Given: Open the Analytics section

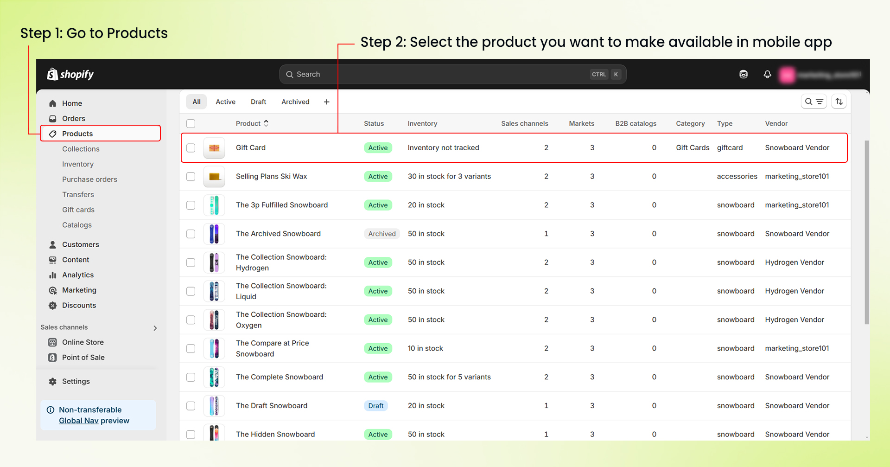Looking at the screenshot, I should 78,275.
